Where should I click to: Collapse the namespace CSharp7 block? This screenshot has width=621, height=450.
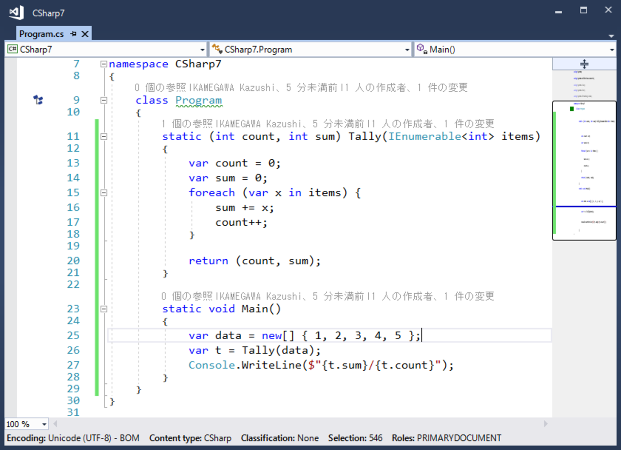tap(104, 64)
